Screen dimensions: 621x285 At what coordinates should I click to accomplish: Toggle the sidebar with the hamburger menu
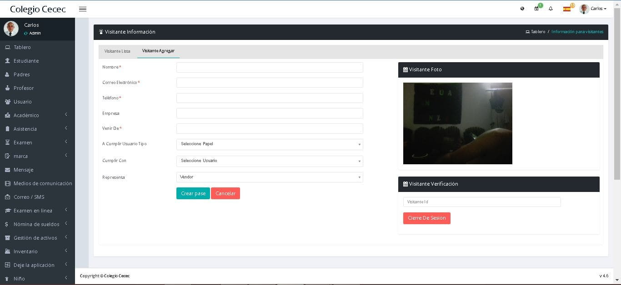coord(82,9)
